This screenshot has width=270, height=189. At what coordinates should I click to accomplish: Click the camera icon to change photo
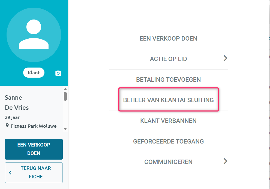(x=58, y=73)
